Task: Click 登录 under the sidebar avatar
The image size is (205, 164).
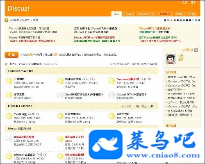Action: pyautogui.click(x=181, y=60)
